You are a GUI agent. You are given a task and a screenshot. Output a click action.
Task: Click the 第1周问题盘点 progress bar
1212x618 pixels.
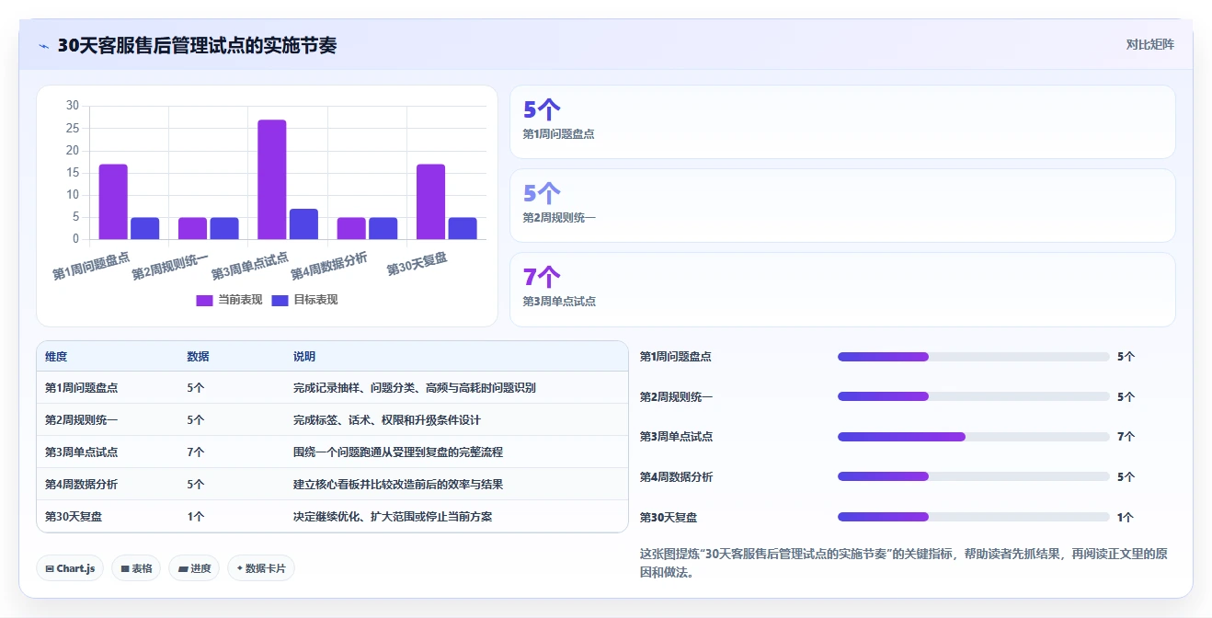point(974,357)
